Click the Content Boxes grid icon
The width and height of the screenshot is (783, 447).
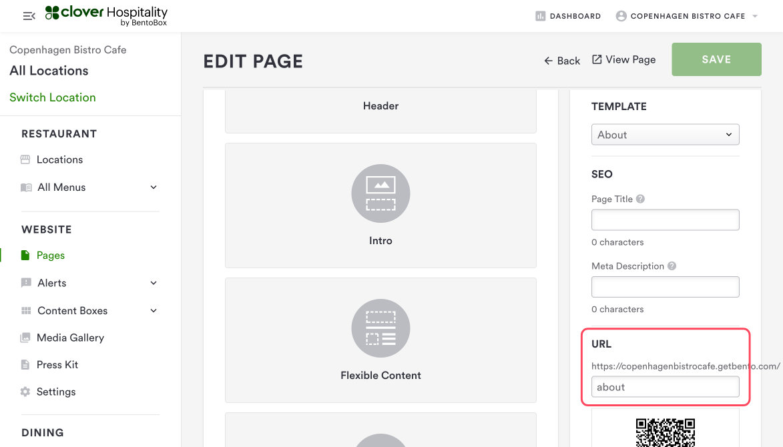pos(26,311)
